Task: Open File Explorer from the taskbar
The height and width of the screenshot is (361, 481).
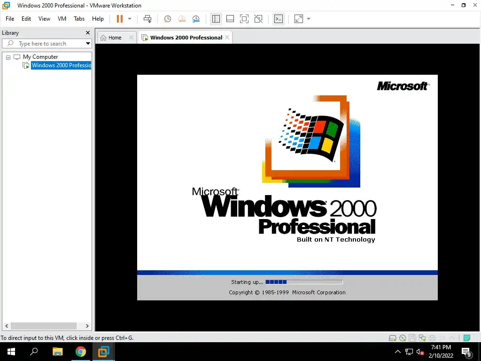Action: [x=57, y=352]
